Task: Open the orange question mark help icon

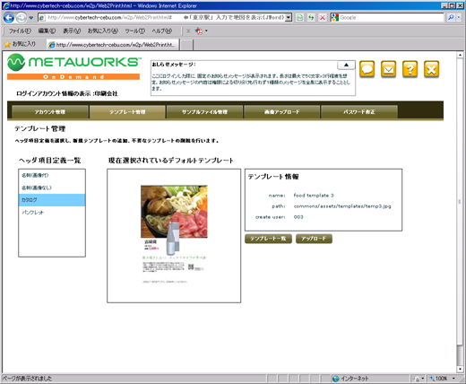Action: click(410, 69)
